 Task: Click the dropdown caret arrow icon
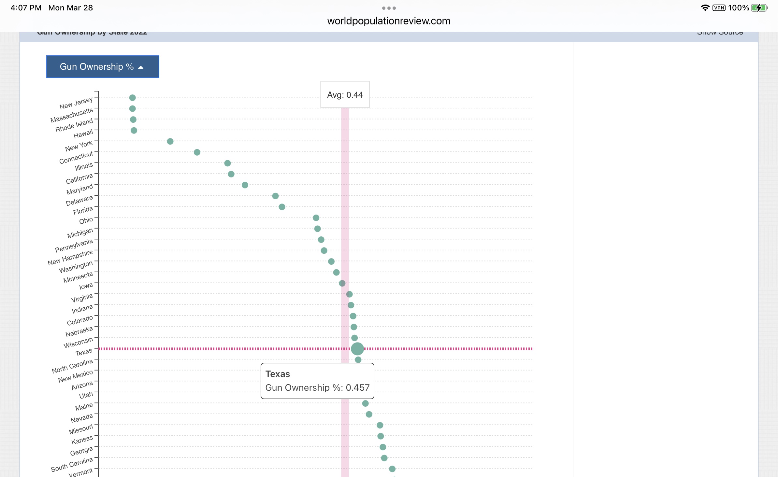(x=141, y=67)
